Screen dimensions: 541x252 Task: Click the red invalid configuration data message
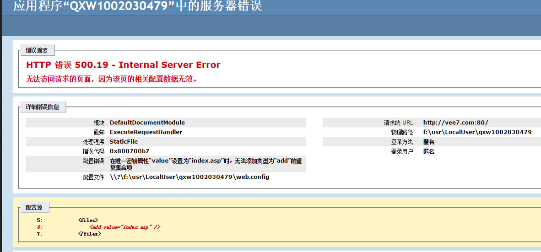(112, 79)
